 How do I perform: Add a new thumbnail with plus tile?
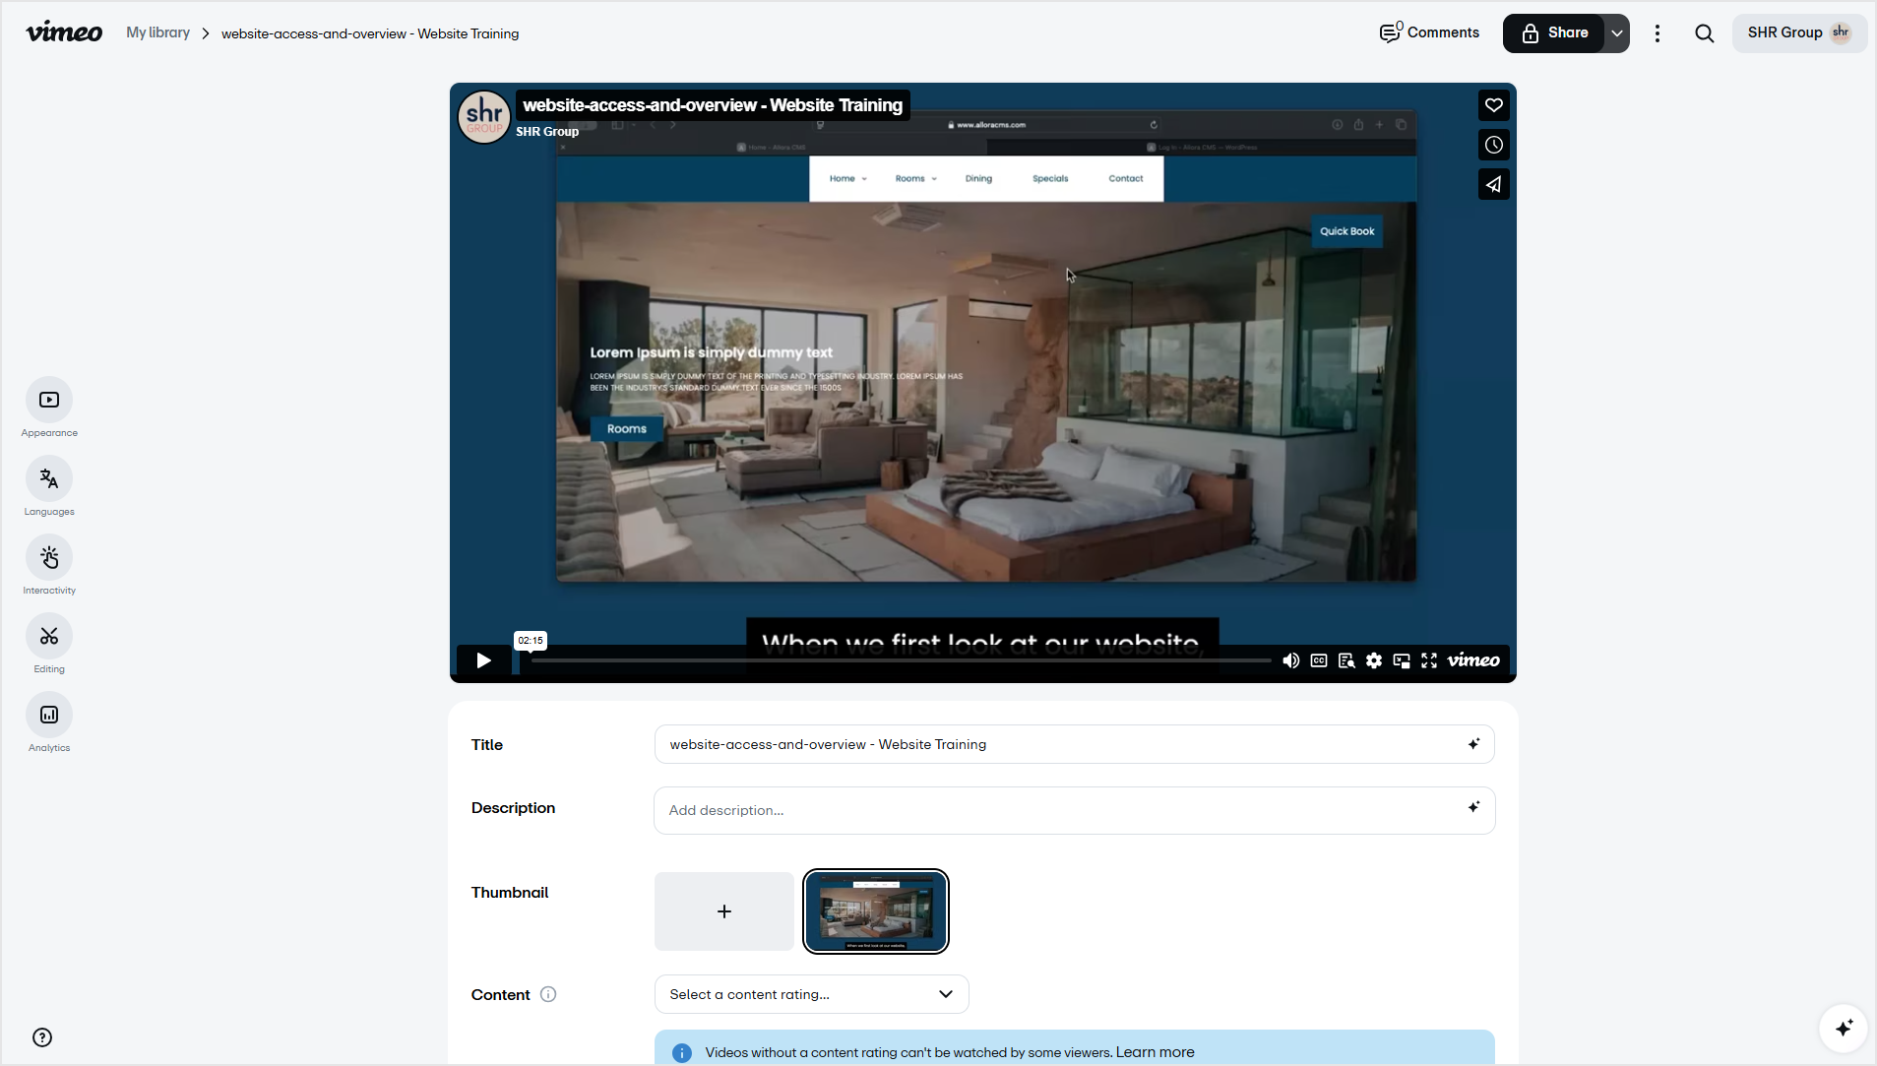724,911
